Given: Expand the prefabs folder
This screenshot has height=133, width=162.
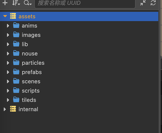Looking at the screenshot, I should point(8,72).
